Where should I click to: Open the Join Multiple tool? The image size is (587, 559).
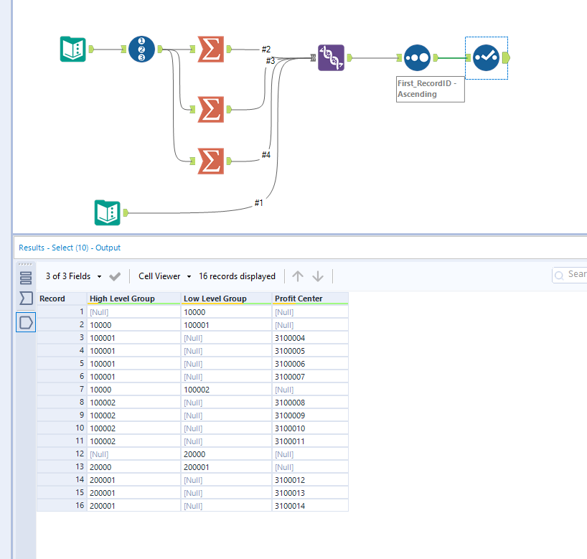331,58
